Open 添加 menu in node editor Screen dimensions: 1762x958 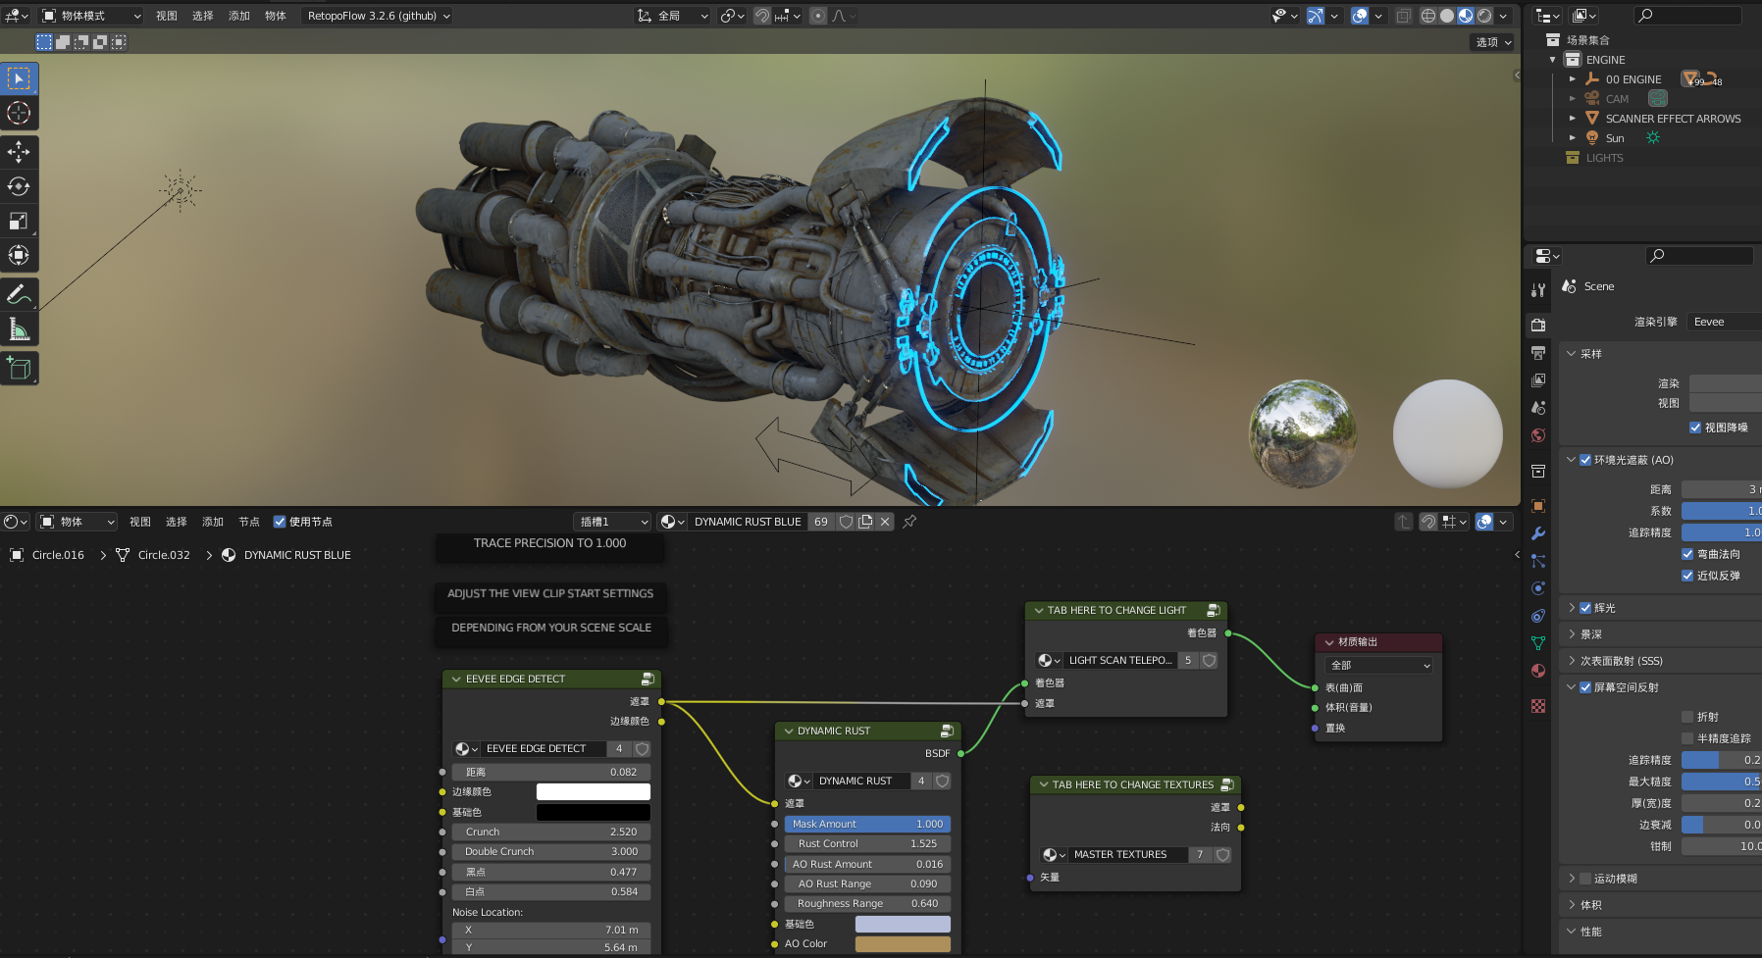click(x=213, y=522)
